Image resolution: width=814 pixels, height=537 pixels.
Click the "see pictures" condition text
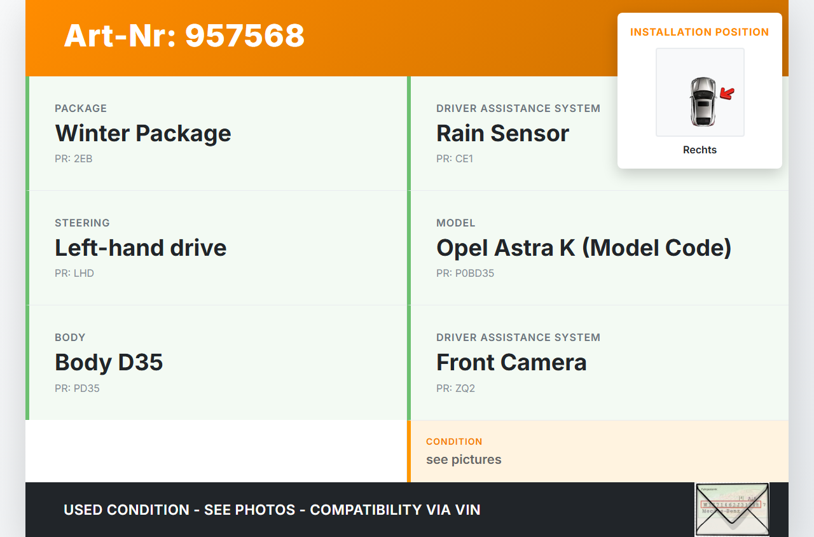pyautogui.click(x=464, y=459)
